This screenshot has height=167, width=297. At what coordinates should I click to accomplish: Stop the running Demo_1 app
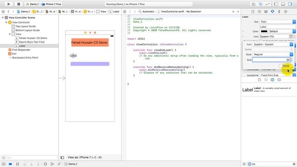click(19, 4)
